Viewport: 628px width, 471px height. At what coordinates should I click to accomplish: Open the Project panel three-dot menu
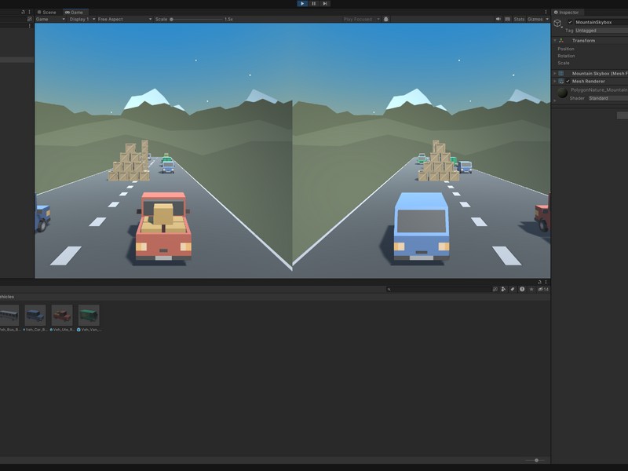pyautogui.click(x=546, y=283)
